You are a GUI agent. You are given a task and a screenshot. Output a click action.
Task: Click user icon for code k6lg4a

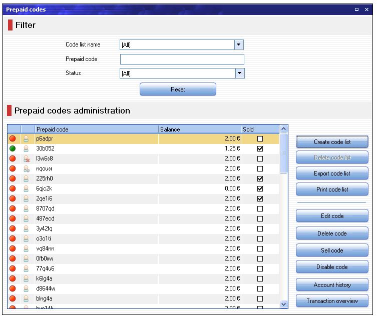click(26, 278)
